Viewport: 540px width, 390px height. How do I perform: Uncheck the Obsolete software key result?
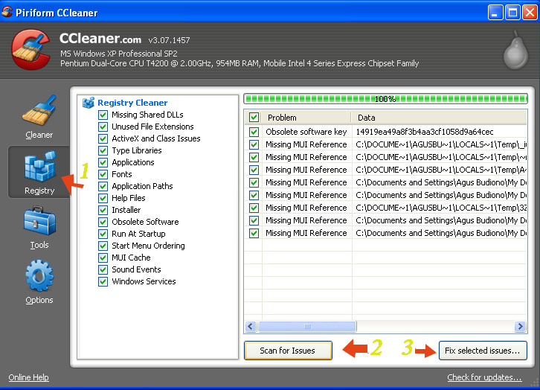tap(254, 132)
